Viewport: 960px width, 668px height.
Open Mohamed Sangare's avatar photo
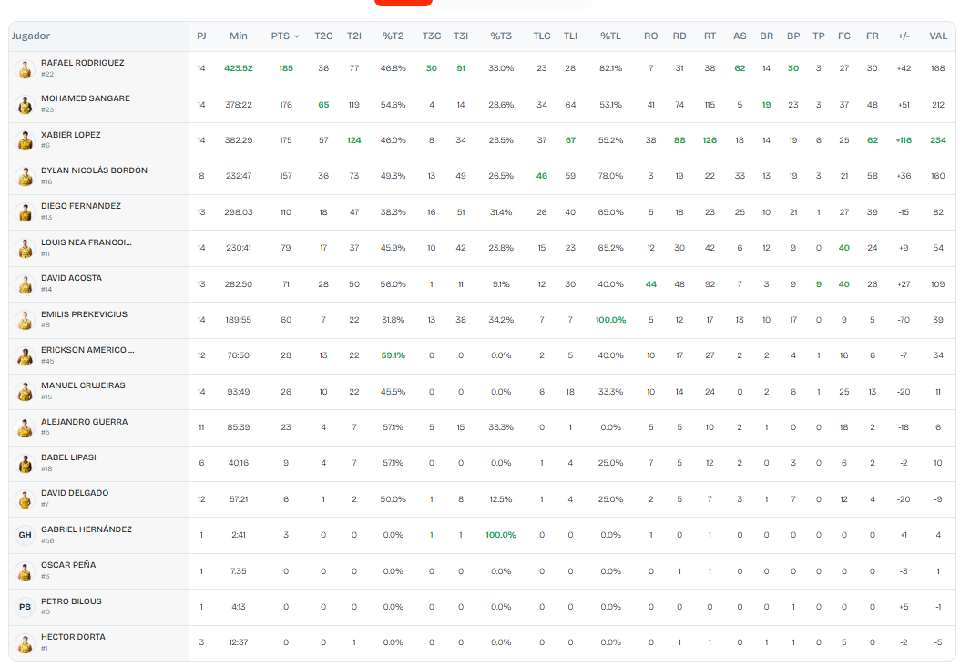pyautogui.click(x=26, y=105)
